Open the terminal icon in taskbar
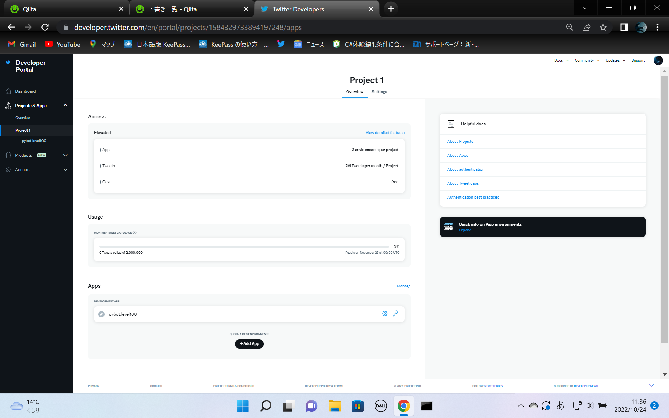669x418 pixels. click(x=426, y=406)
